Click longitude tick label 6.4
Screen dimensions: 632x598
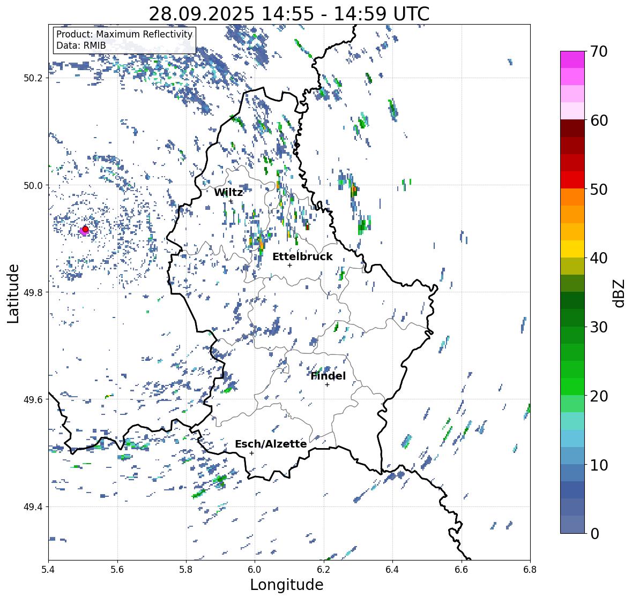pyautogui.click(x=392, y=570)
